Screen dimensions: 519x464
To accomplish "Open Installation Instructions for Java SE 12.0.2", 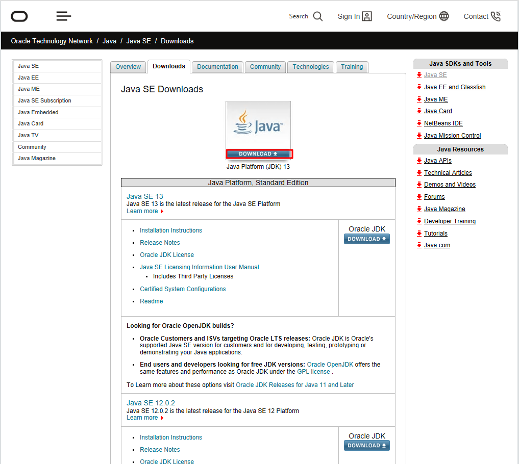I will pos(171,437).
